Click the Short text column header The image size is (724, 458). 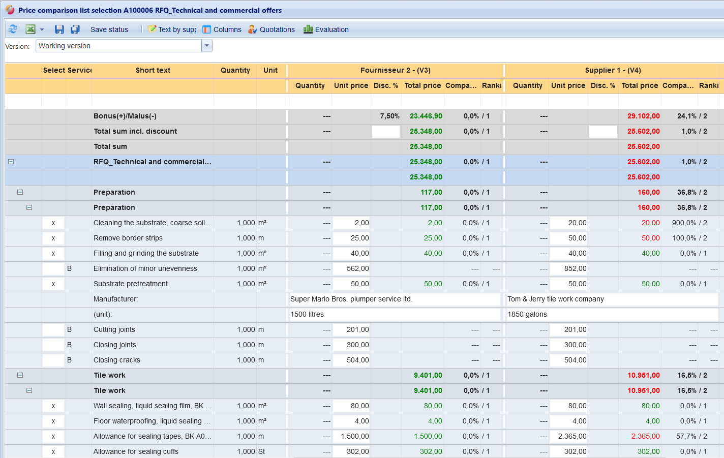pyautogui.click(x=153, y=70)
